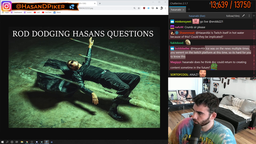Add a new Chatterino tab with the plus
Viewport: 256px width, 144px height.
pyautogui.click(x=189, y=10)
